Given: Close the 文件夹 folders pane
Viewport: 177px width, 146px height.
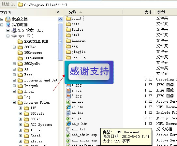Looking at the screenshot, I should click(58, 12).
